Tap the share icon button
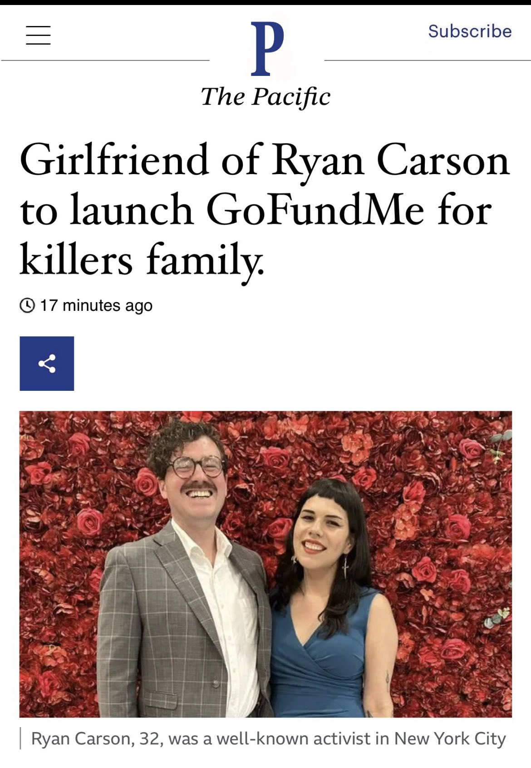This screenshot has width=531, height=768. tap(47, 364)
